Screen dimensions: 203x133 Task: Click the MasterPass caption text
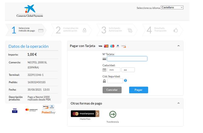click(x=85, y=119)
